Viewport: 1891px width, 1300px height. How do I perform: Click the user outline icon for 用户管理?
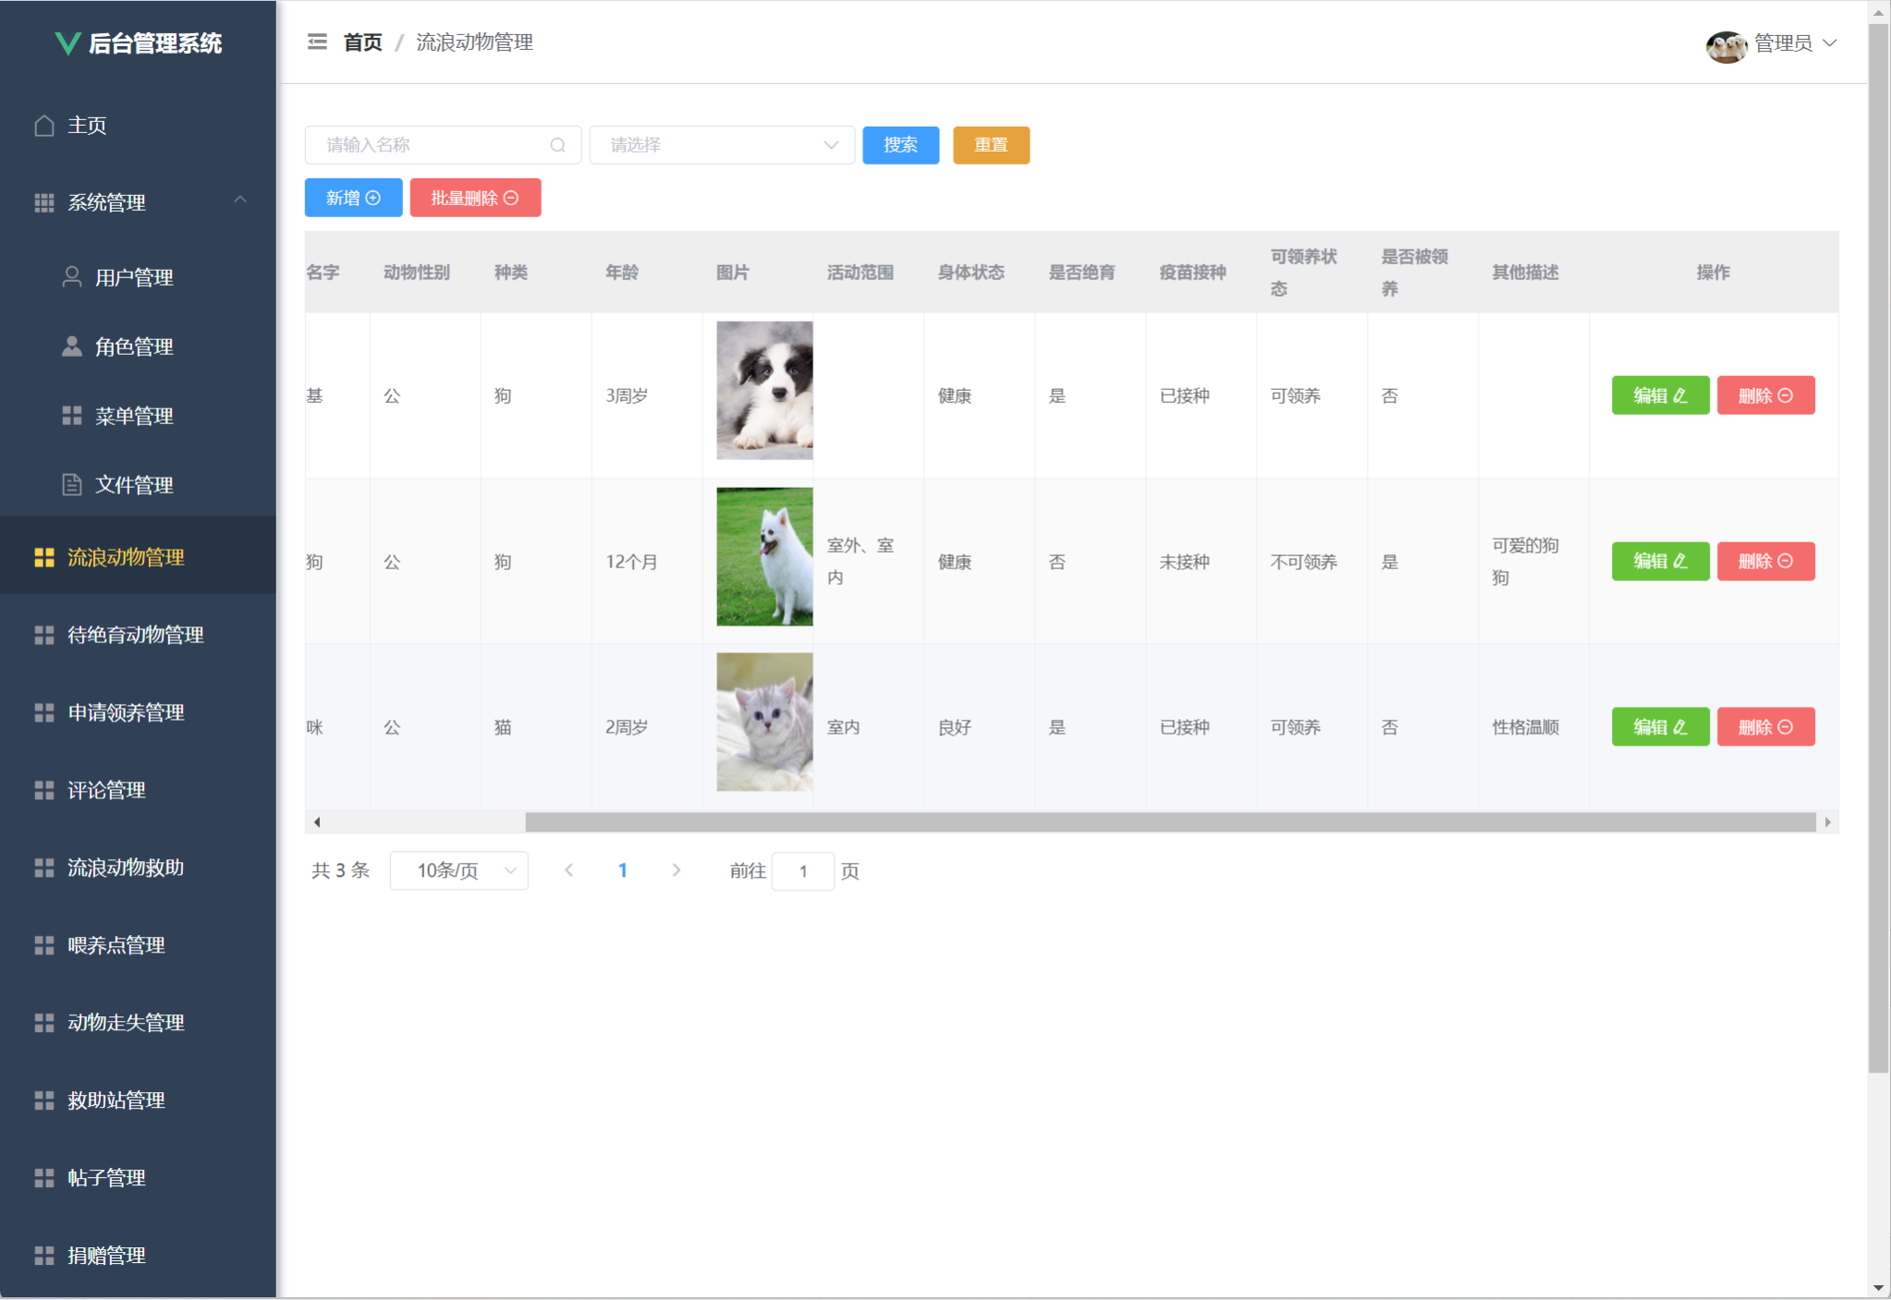coord(71,276)
